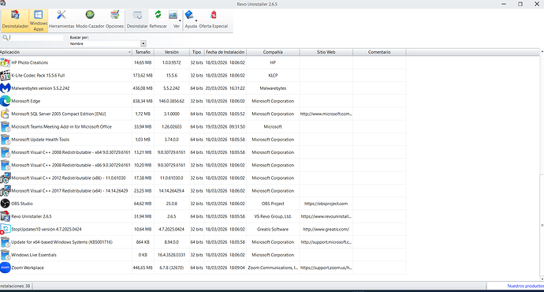This screenshot has height=292, width=544.
Task: Sort by Aplicación column header
Action: [65, 52]
